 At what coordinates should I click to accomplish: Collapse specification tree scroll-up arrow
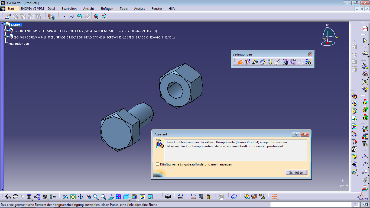pos(2,23)
